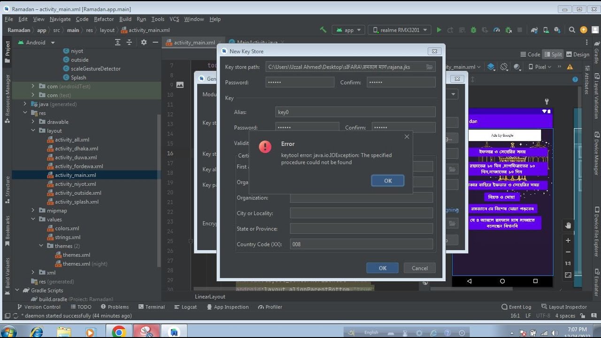Click Collapse All icon in Project panel
This screenshot has width=601, height=338.
click(130, 42)
